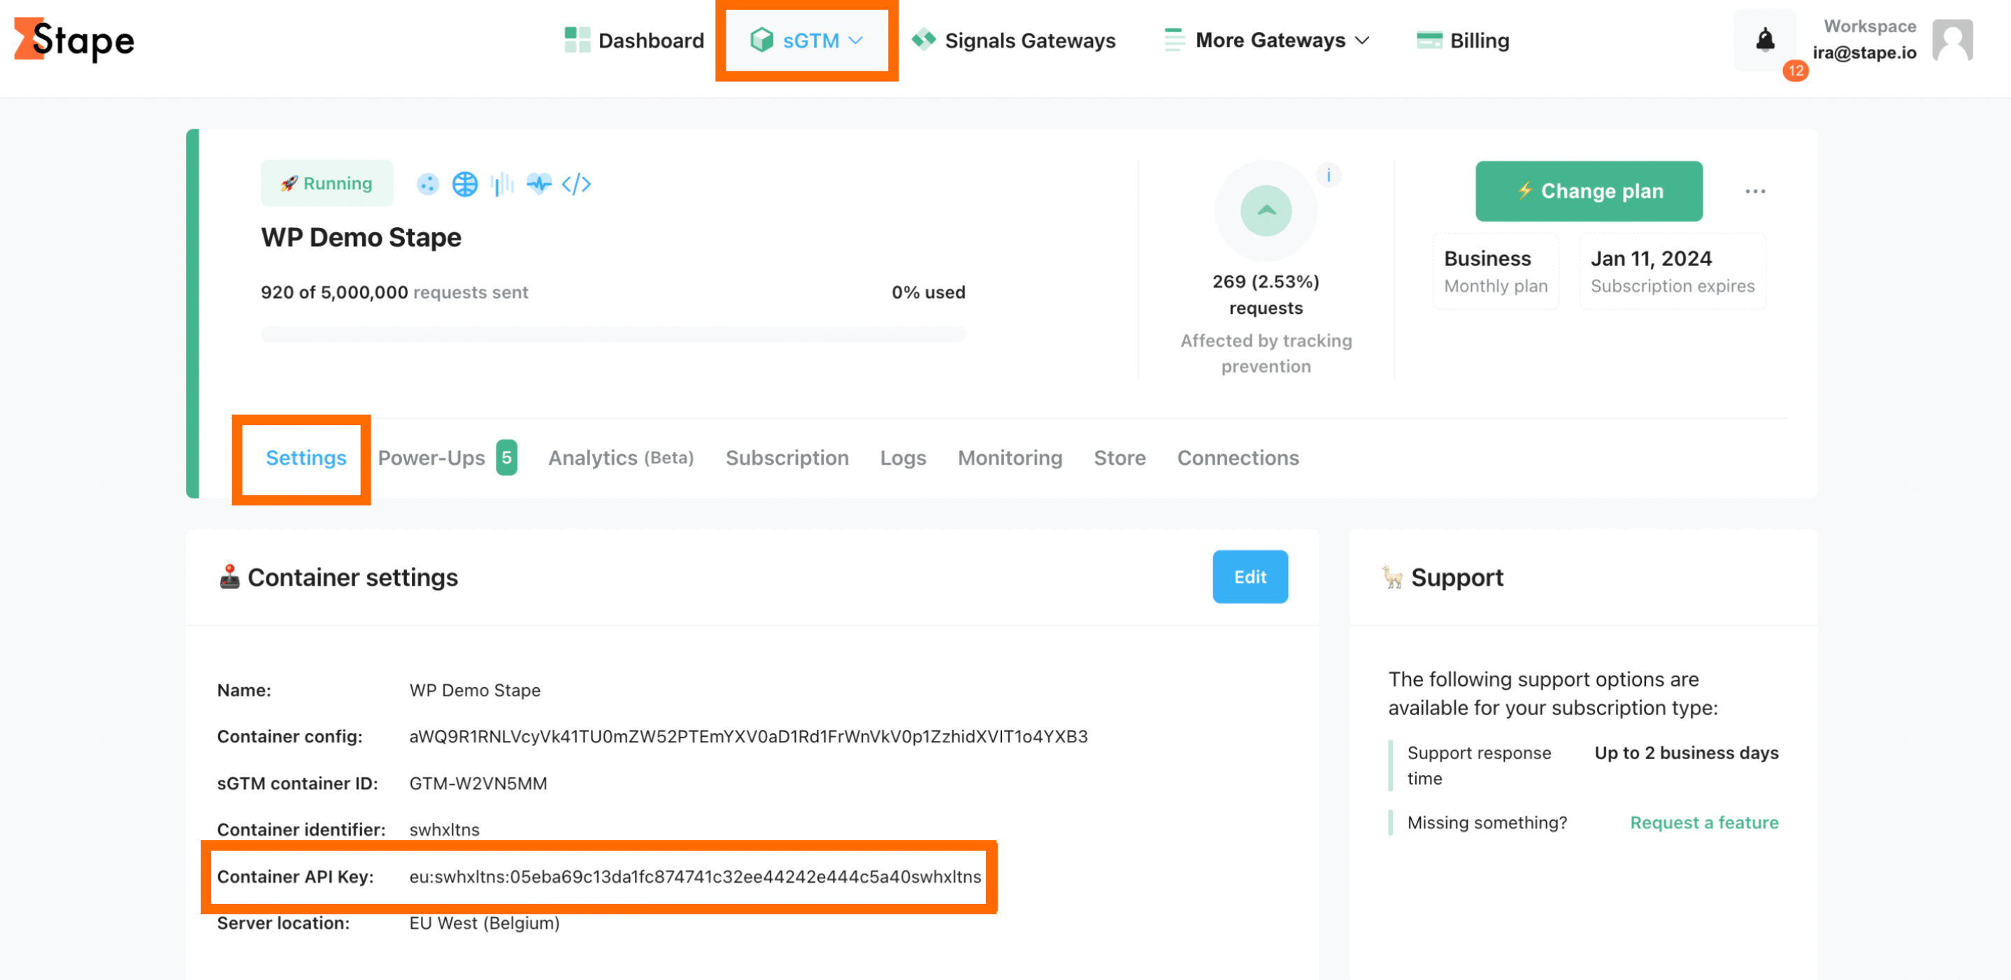Click the bar chart power-up icon
The height and width of the screenshot is (980, 2011).
click(502, 184)
